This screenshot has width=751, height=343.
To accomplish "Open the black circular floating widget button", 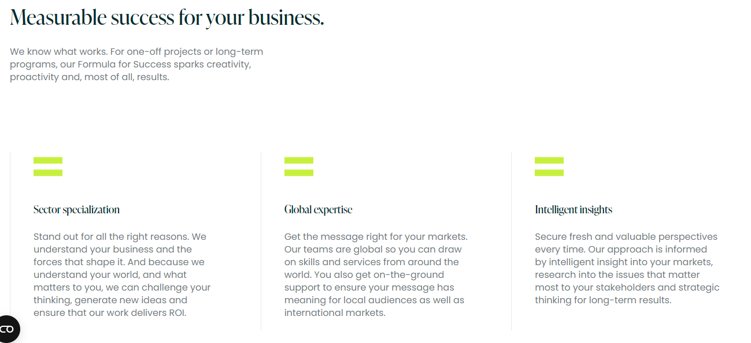I will pos(8,329).
